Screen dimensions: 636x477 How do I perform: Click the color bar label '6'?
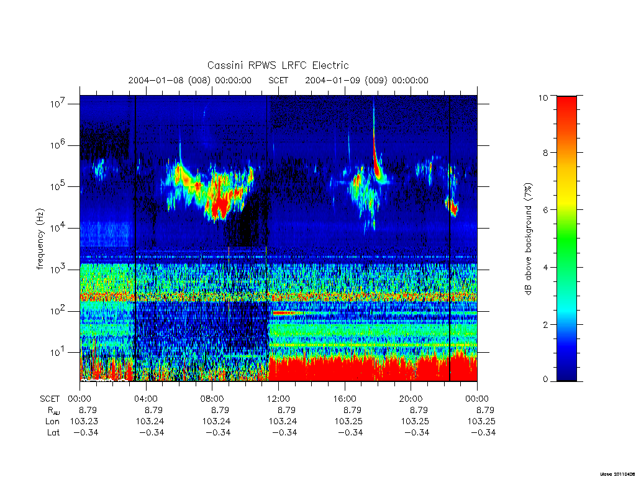click(x=545, y=210)
